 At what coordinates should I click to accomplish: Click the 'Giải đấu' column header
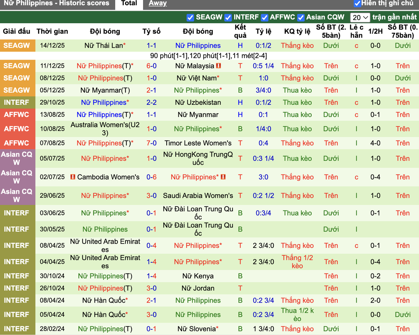click(17, 31)
